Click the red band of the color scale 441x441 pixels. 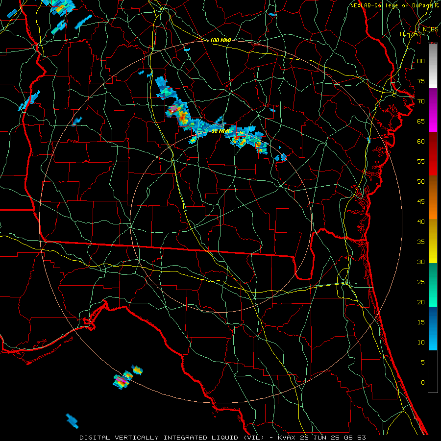click(433, 153)
